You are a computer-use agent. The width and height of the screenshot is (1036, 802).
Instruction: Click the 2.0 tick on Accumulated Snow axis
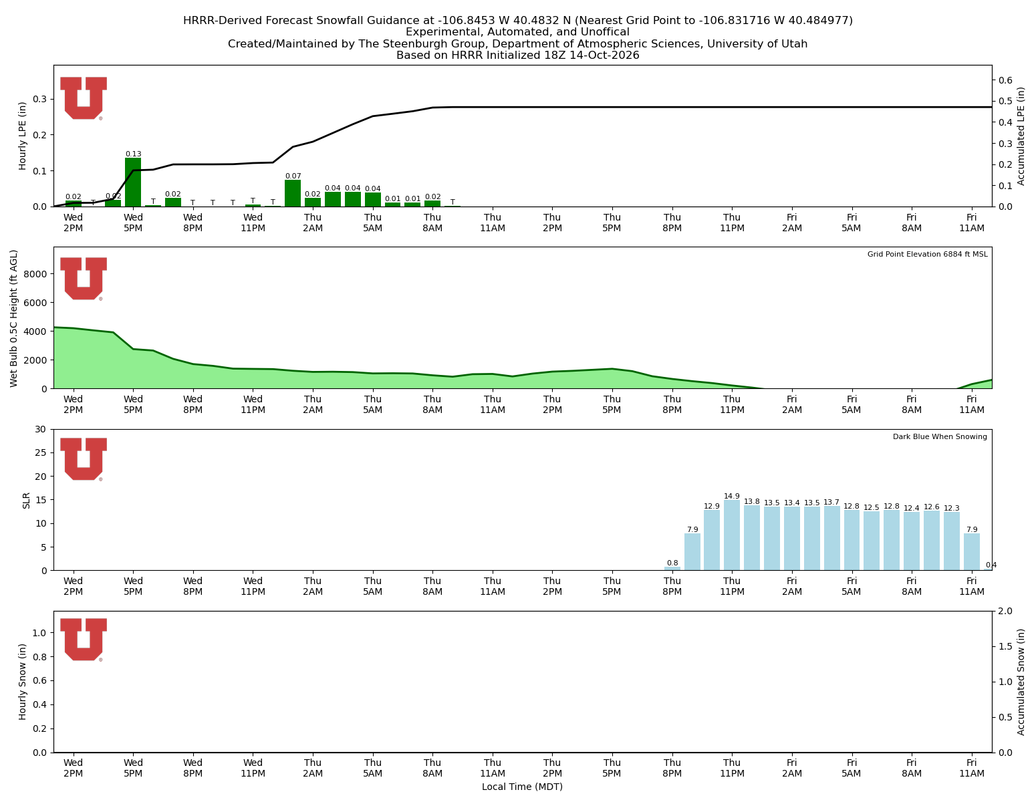pyautogui.click(x=1005, y=611)
